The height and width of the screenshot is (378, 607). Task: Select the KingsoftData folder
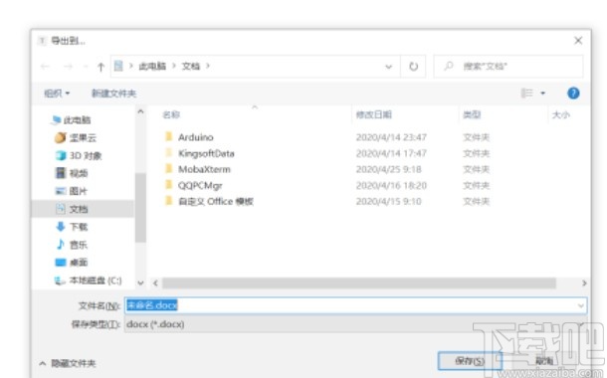point(206,153)
